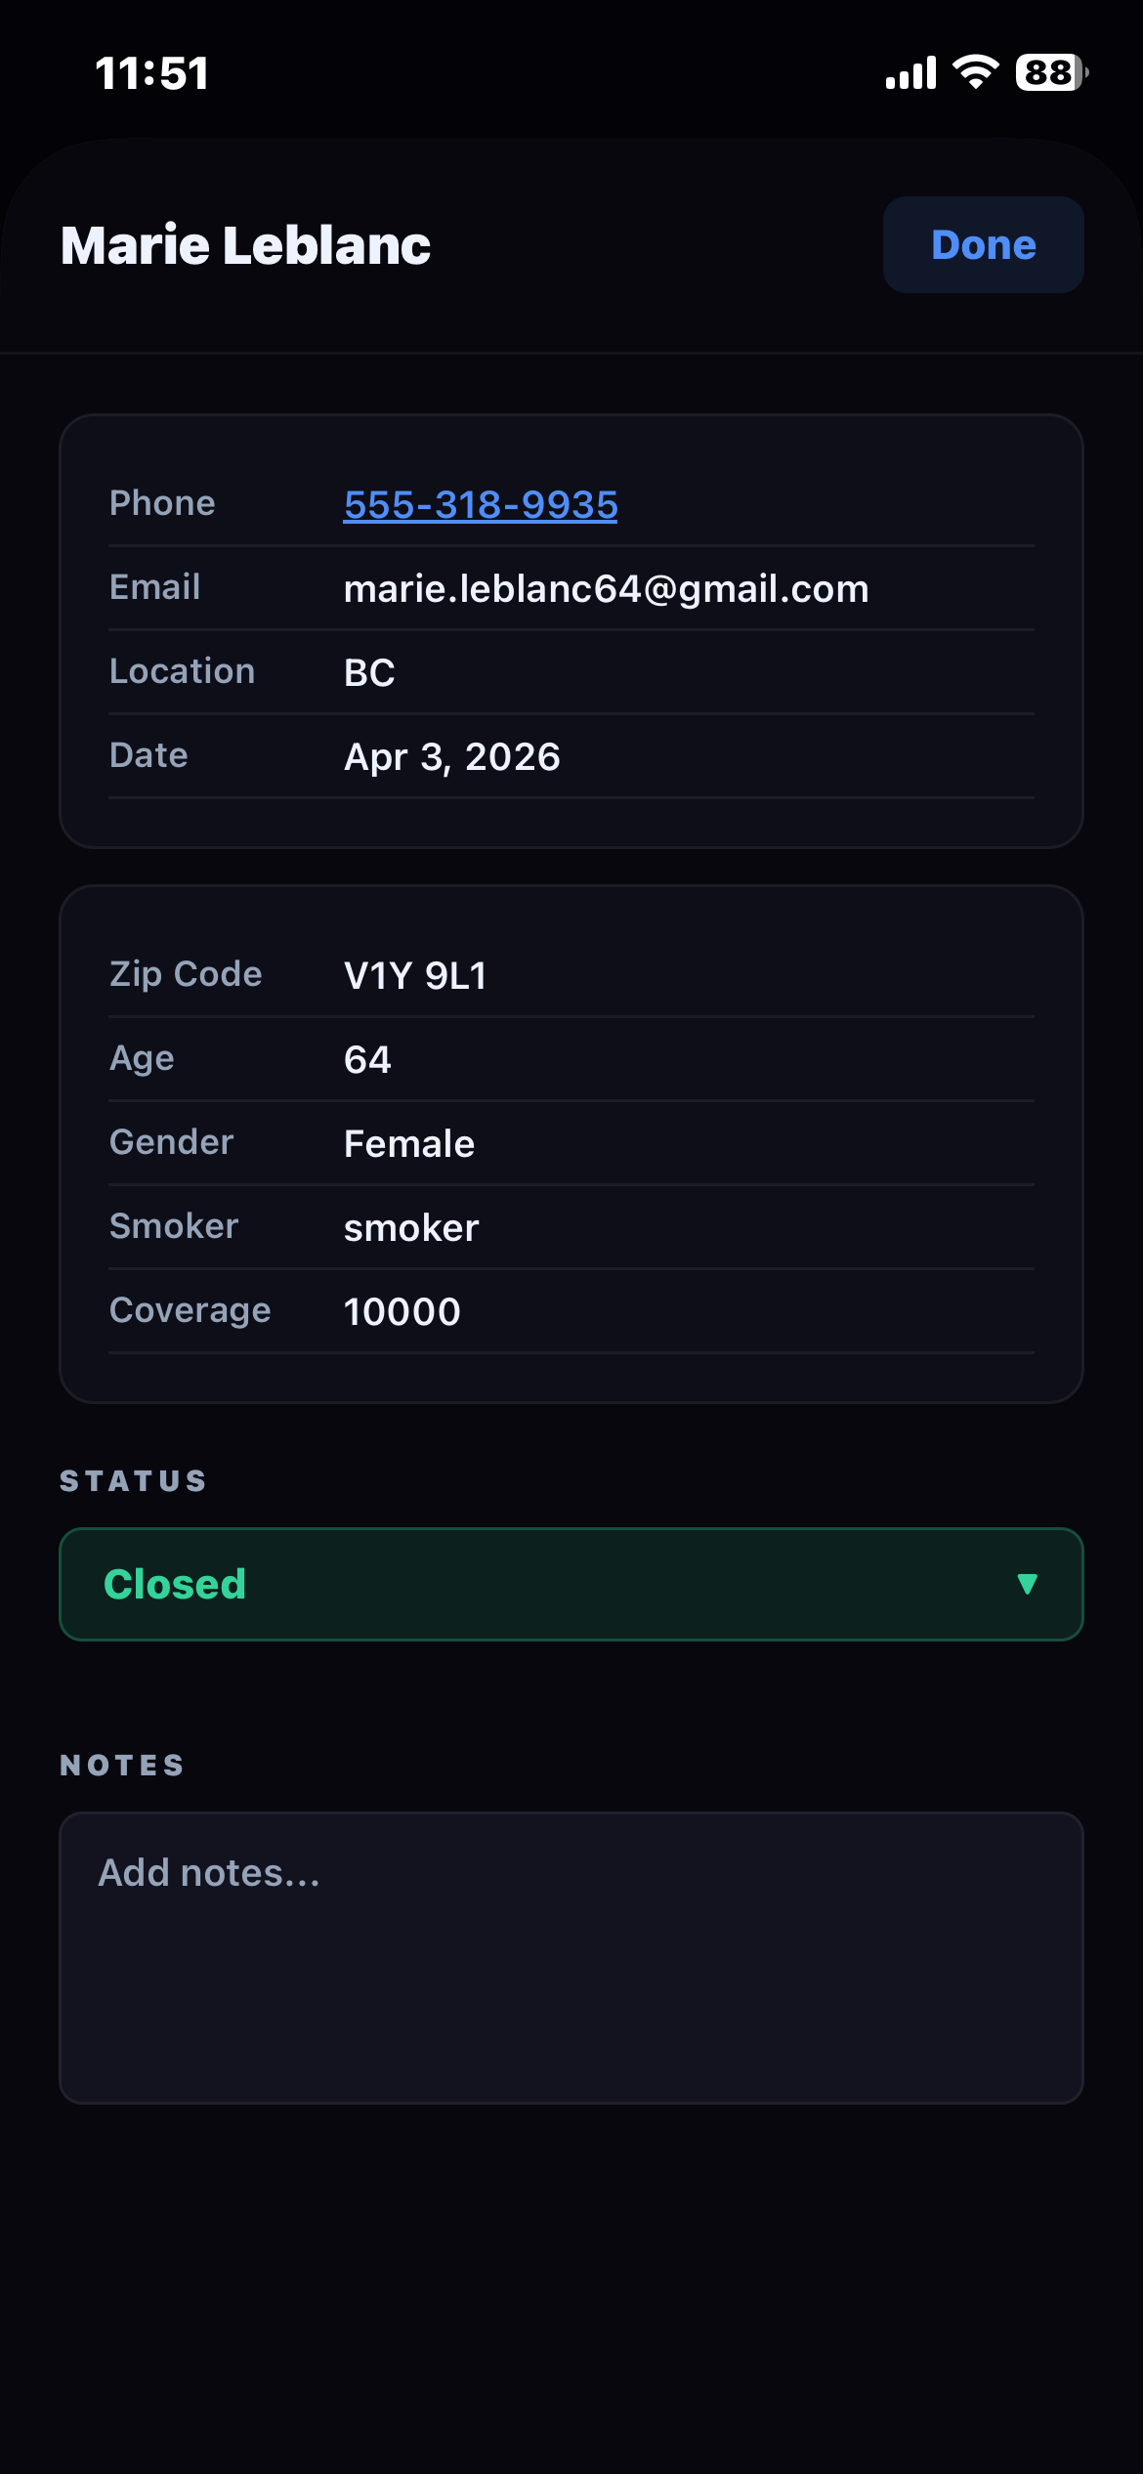Click the green dropdown arrow triangle

[x=1026, y=1584]
